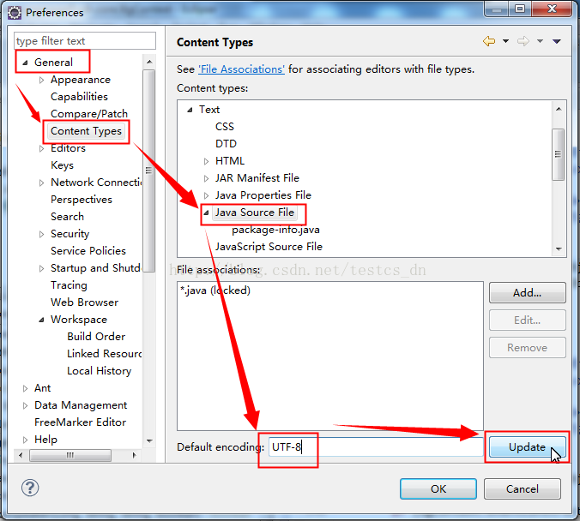This screenshot has width=580, height=521.
Task: Open the Web Browser preference page
Action: (84, 302)
